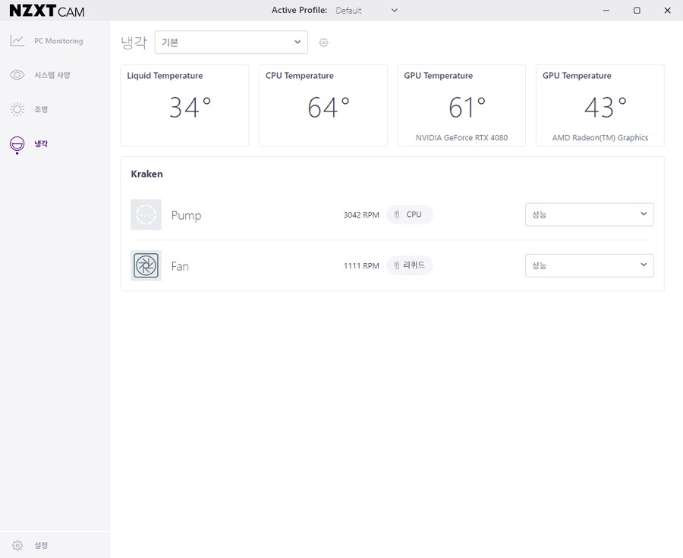Click the 냉각 page title heading

click(134, 42)
